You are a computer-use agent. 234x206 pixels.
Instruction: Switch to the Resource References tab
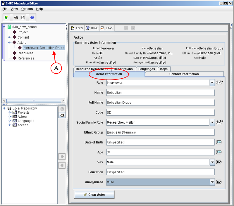92,69
